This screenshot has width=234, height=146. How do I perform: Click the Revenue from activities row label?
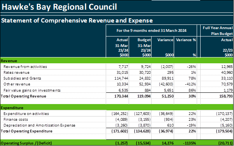pos(25,66)
